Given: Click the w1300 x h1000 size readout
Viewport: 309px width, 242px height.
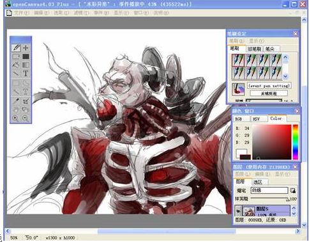Looking at the screenshot, I should pos(60,238).
